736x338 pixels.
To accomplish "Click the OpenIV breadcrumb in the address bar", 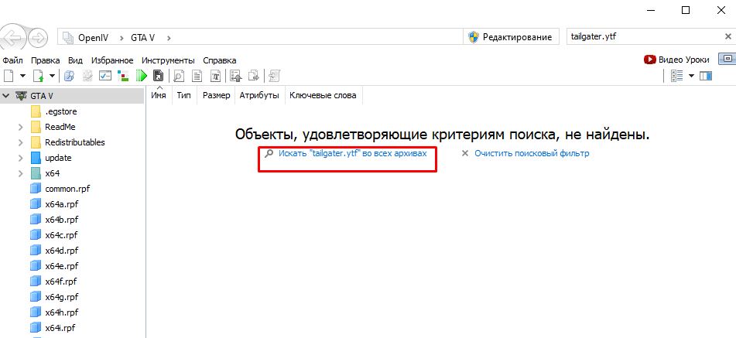I will click(x=94, y=37).
